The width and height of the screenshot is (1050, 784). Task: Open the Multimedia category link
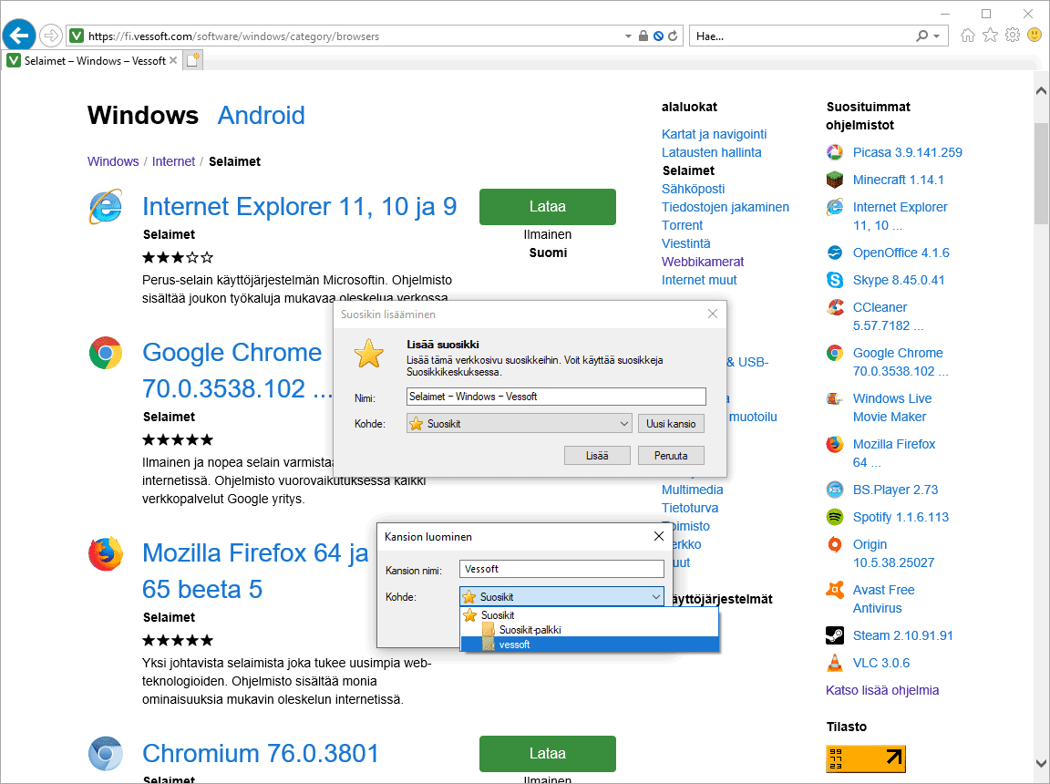pyautogui.click(x=693, y=490)
